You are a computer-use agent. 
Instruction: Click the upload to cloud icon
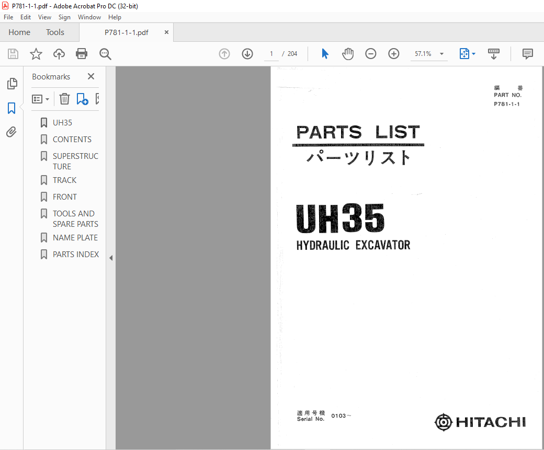click(x=59, y=54)
